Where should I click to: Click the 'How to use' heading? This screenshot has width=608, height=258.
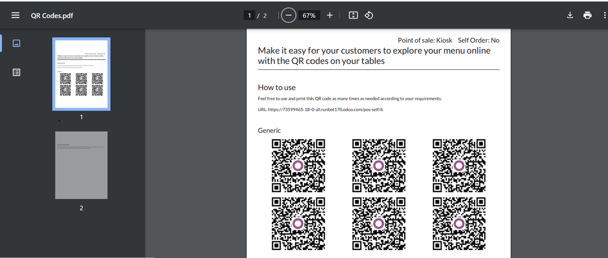277,87
